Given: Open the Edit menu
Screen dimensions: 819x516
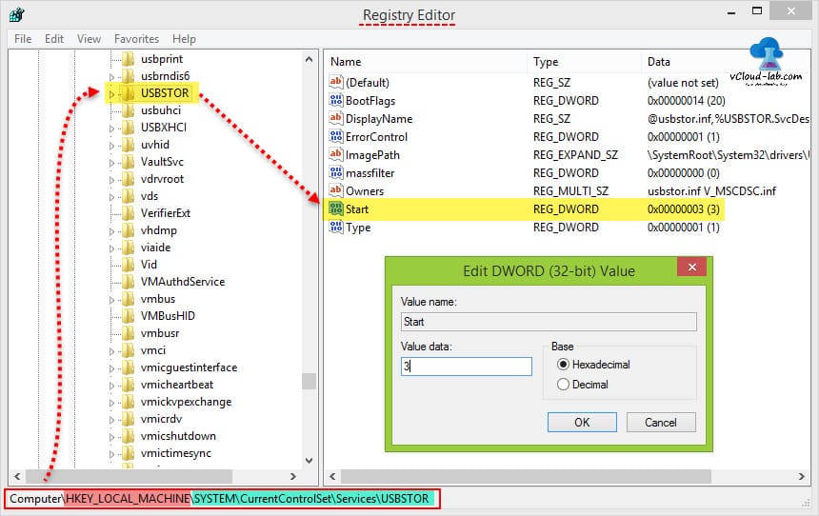Looking at the screenshot, I should tap(54, 39).
